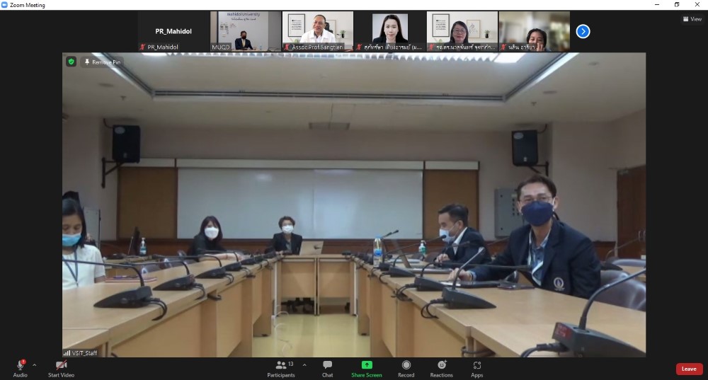
Task: Expand audio options caret beside Audio
Action: [34, 365]
